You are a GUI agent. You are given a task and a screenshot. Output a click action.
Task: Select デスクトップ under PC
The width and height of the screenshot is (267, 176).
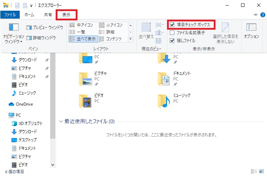click(24, 140)
